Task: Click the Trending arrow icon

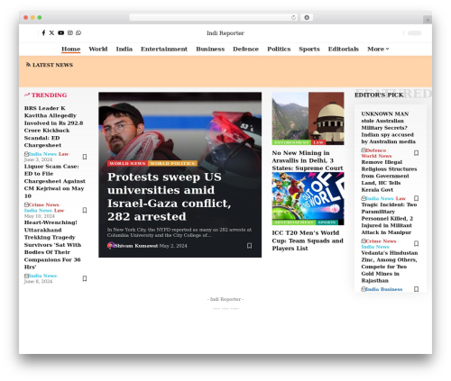Action: (27, 95)
